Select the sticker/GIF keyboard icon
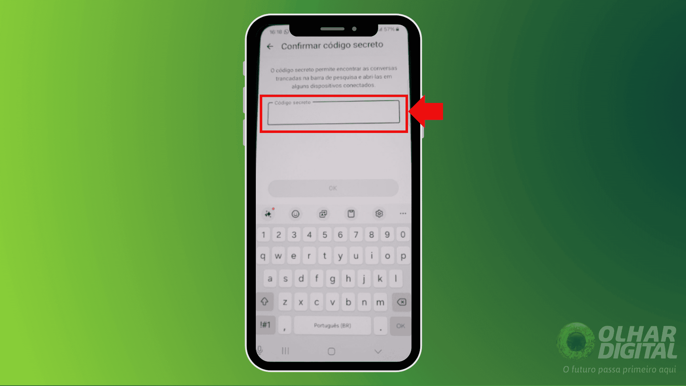686x386 pixels. [323, 213]
